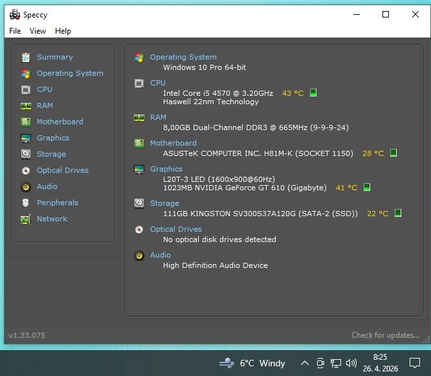The width and height of the screenshot is (431, 376).
Task: Select Storage in the sidebar
Action: tap(51, 154)
